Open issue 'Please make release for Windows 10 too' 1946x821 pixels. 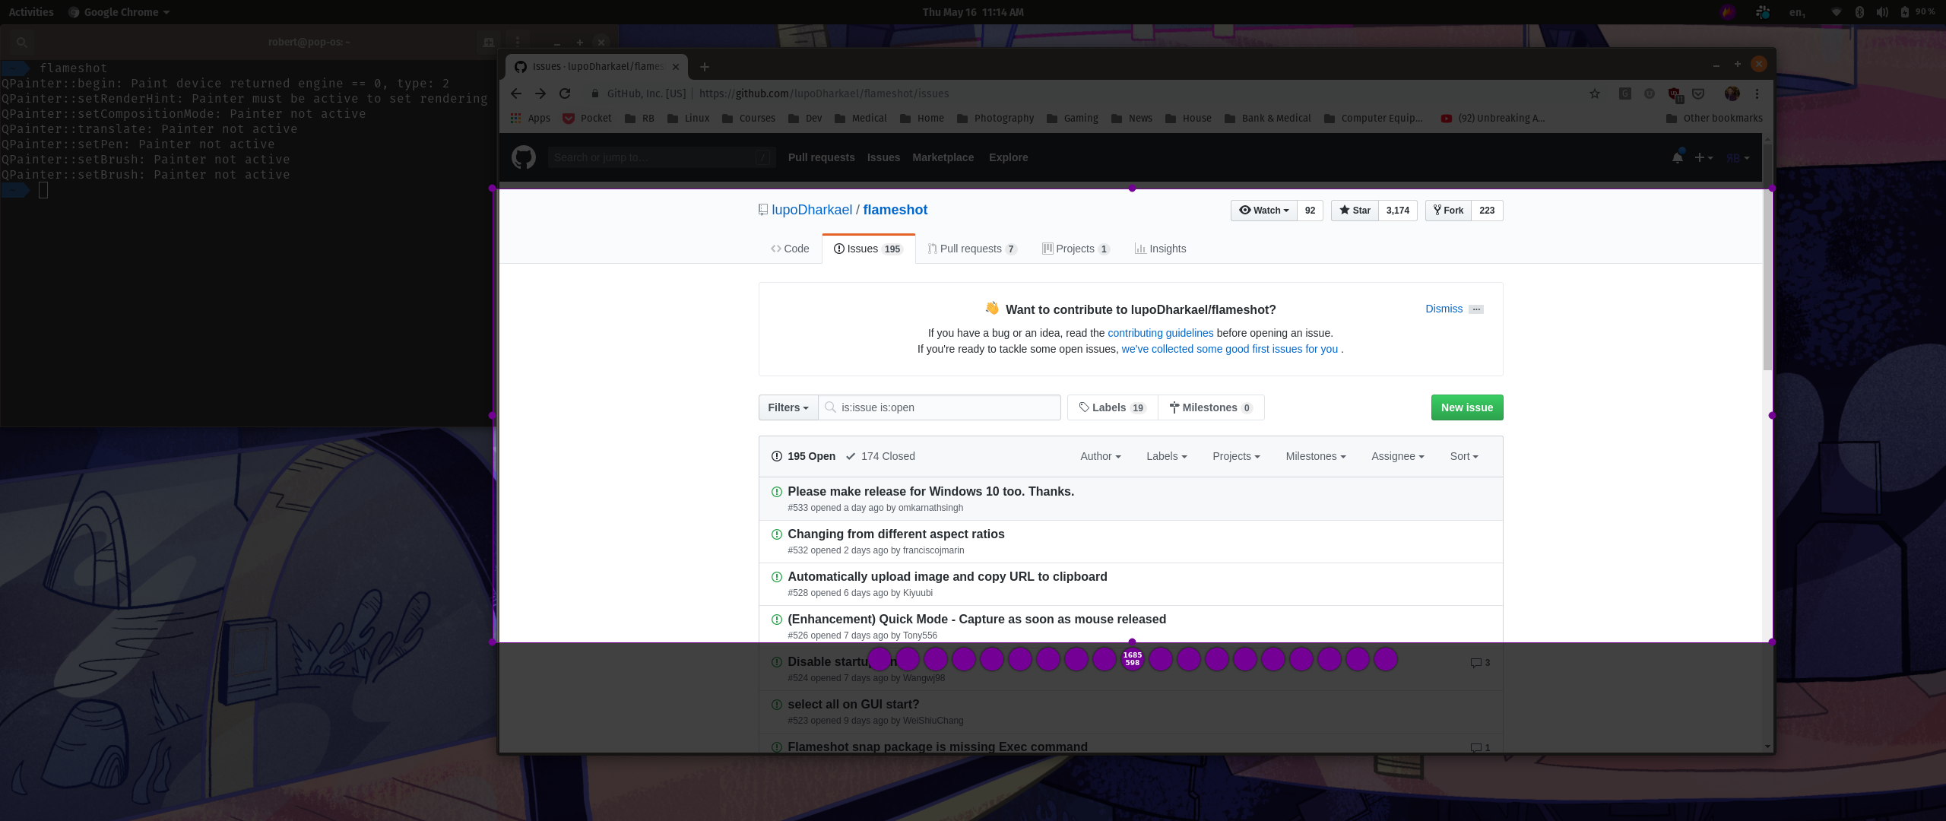tap(930, 491)
